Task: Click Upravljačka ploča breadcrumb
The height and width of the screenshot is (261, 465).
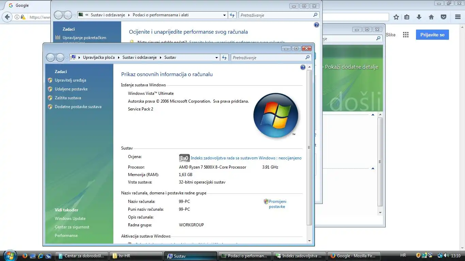Action: pyautogui.click(x=99, y=57)
